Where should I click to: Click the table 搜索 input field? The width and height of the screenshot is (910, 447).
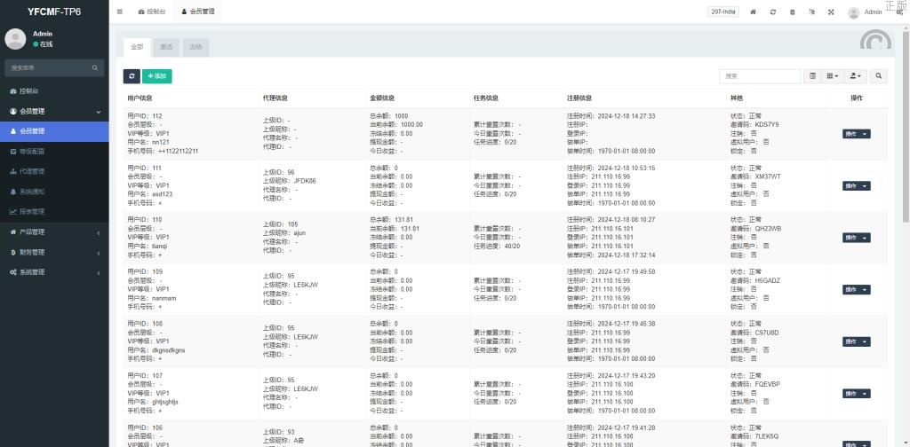pos(760,76)
